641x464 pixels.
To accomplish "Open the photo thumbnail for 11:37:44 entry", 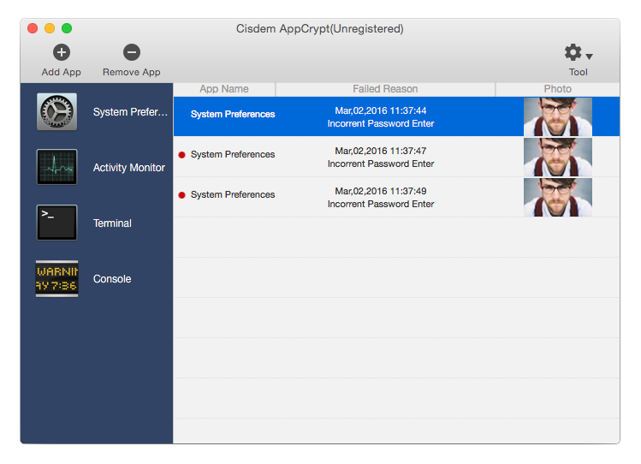I will click(558, 116).
